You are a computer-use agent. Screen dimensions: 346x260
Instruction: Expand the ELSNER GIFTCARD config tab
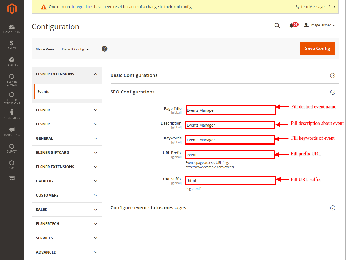pos(67,153)
